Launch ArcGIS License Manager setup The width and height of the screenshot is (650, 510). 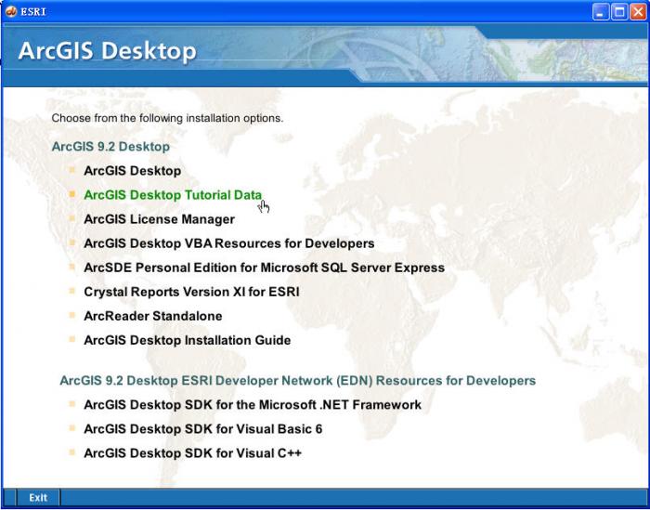159,219
